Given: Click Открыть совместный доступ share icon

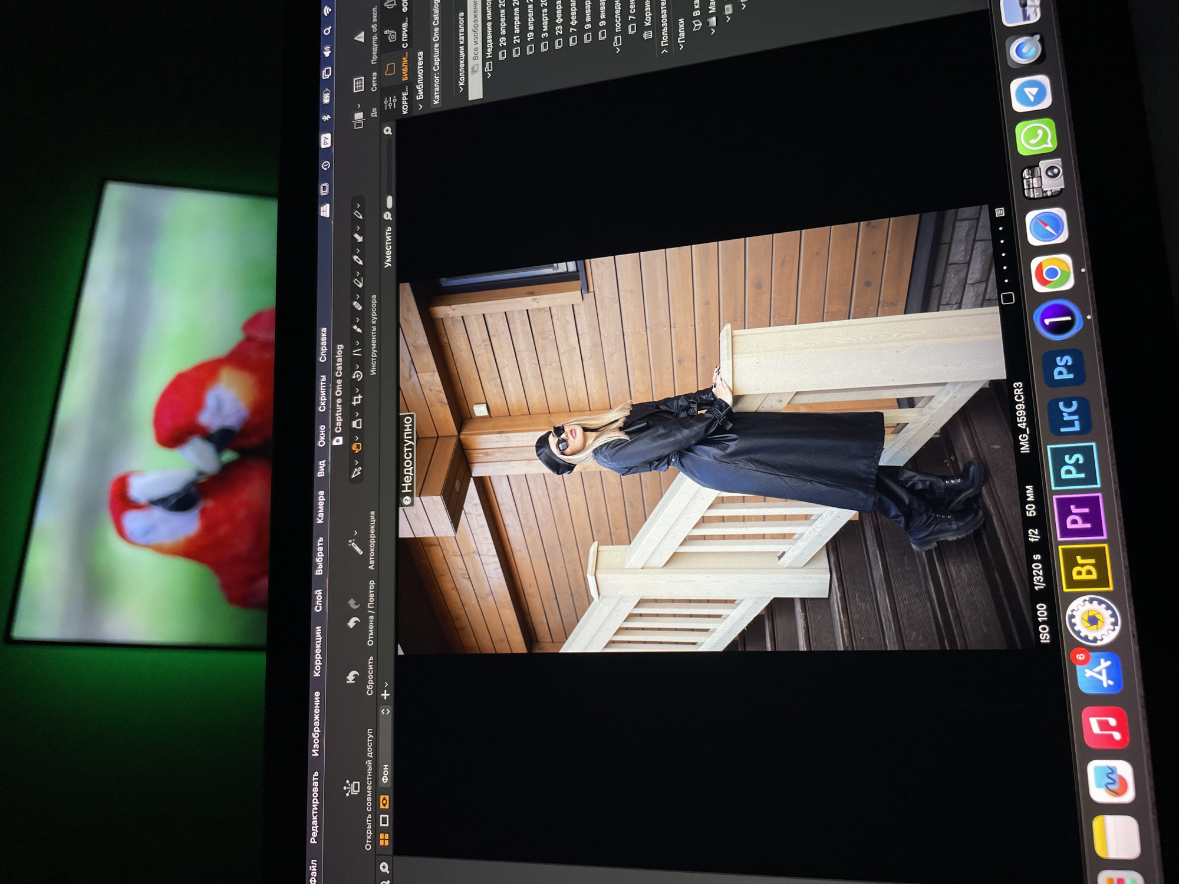Looking at the screenshot, I should click(352, 787).
